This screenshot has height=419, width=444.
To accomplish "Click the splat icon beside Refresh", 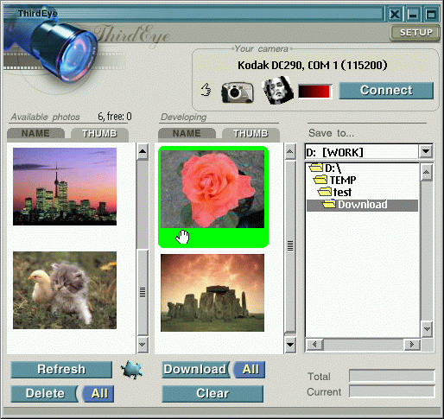I will pyautogui.click(x=131, y=370).
